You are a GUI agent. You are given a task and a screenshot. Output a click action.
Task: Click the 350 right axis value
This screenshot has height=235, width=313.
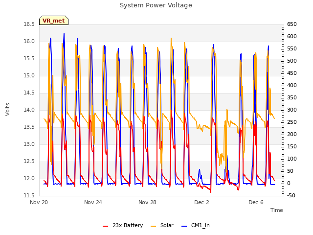(x=292, y=98)
